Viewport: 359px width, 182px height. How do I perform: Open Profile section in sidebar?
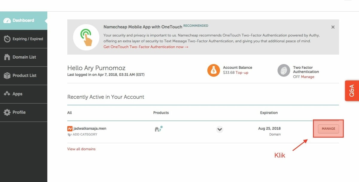[x=24, y=112]
